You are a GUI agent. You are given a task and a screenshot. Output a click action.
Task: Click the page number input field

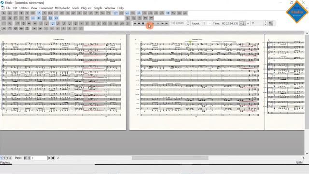(39, 158)
